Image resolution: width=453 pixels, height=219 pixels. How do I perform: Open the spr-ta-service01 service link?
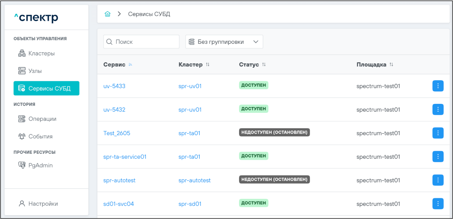pyautogui.click(x=125, y=157)
